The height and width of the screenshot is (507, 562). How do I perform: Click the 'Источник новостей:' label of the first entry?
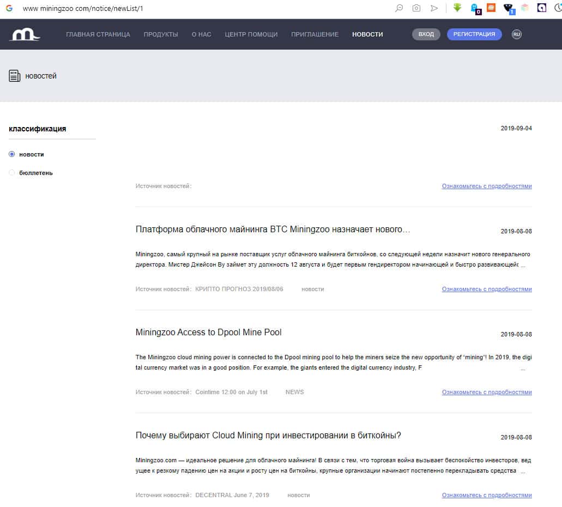pos(164,186)
